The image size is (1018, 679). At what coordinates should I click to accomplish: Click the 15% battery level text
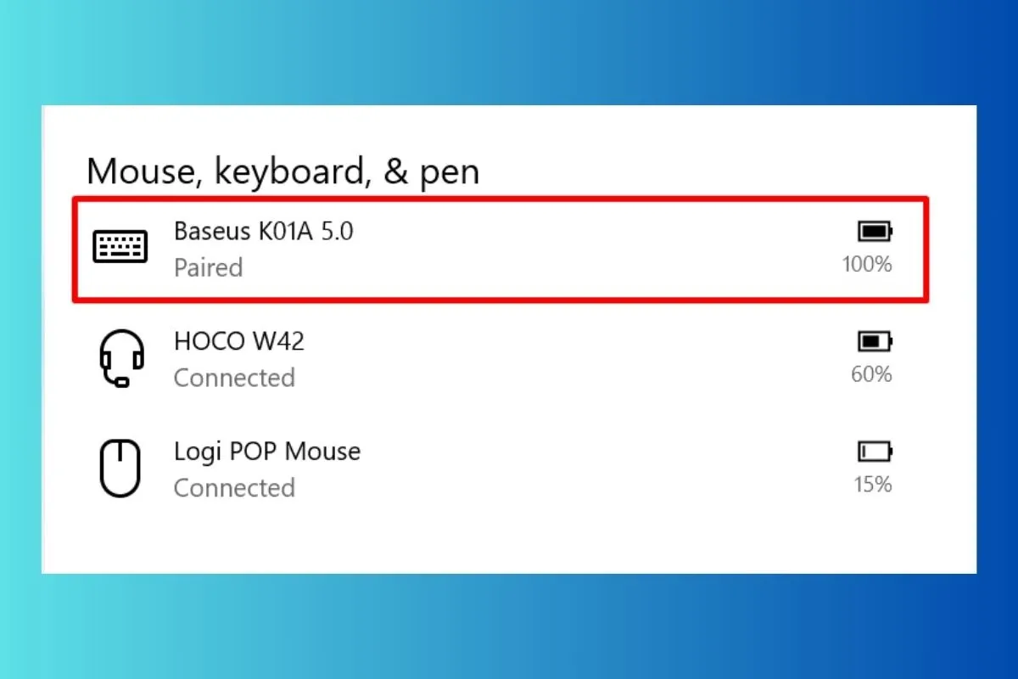click(x=871, y=485)
